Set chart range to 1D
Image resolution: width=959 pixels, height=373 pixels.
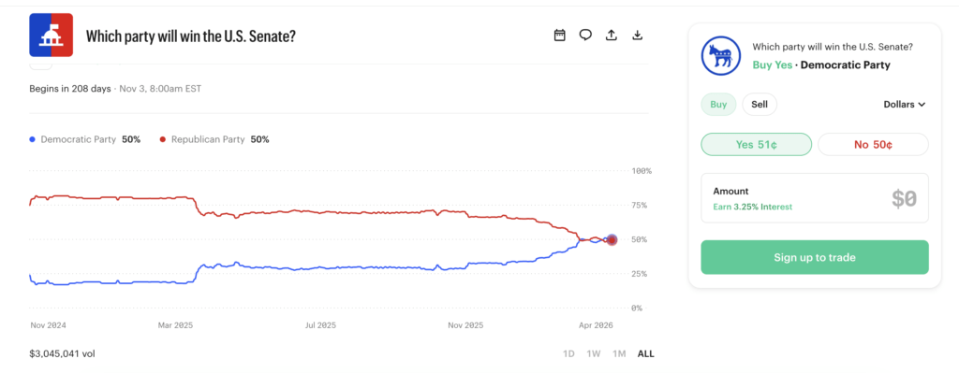(x=568, y=353)
